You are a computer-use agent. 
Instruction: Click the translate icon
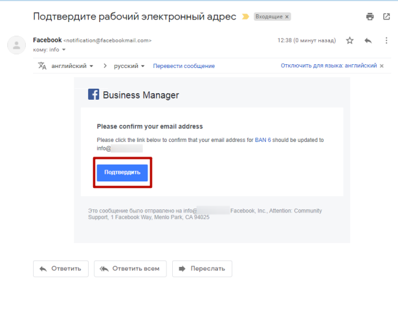pyautogui.click(x=42, y=66)
